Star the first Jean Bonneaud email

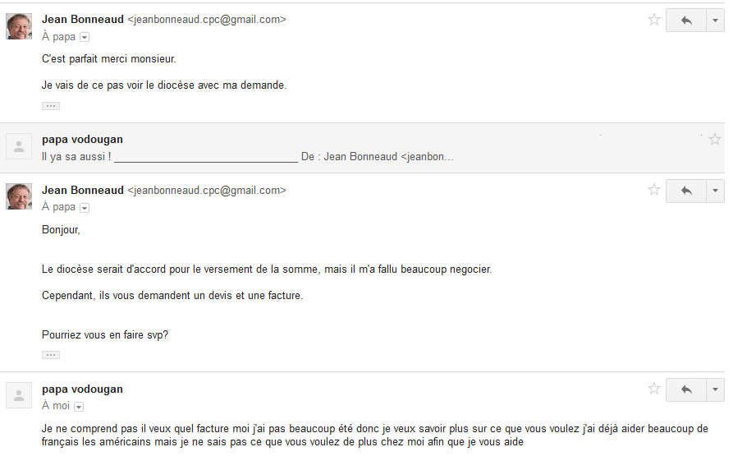click(x=654, y=20)
